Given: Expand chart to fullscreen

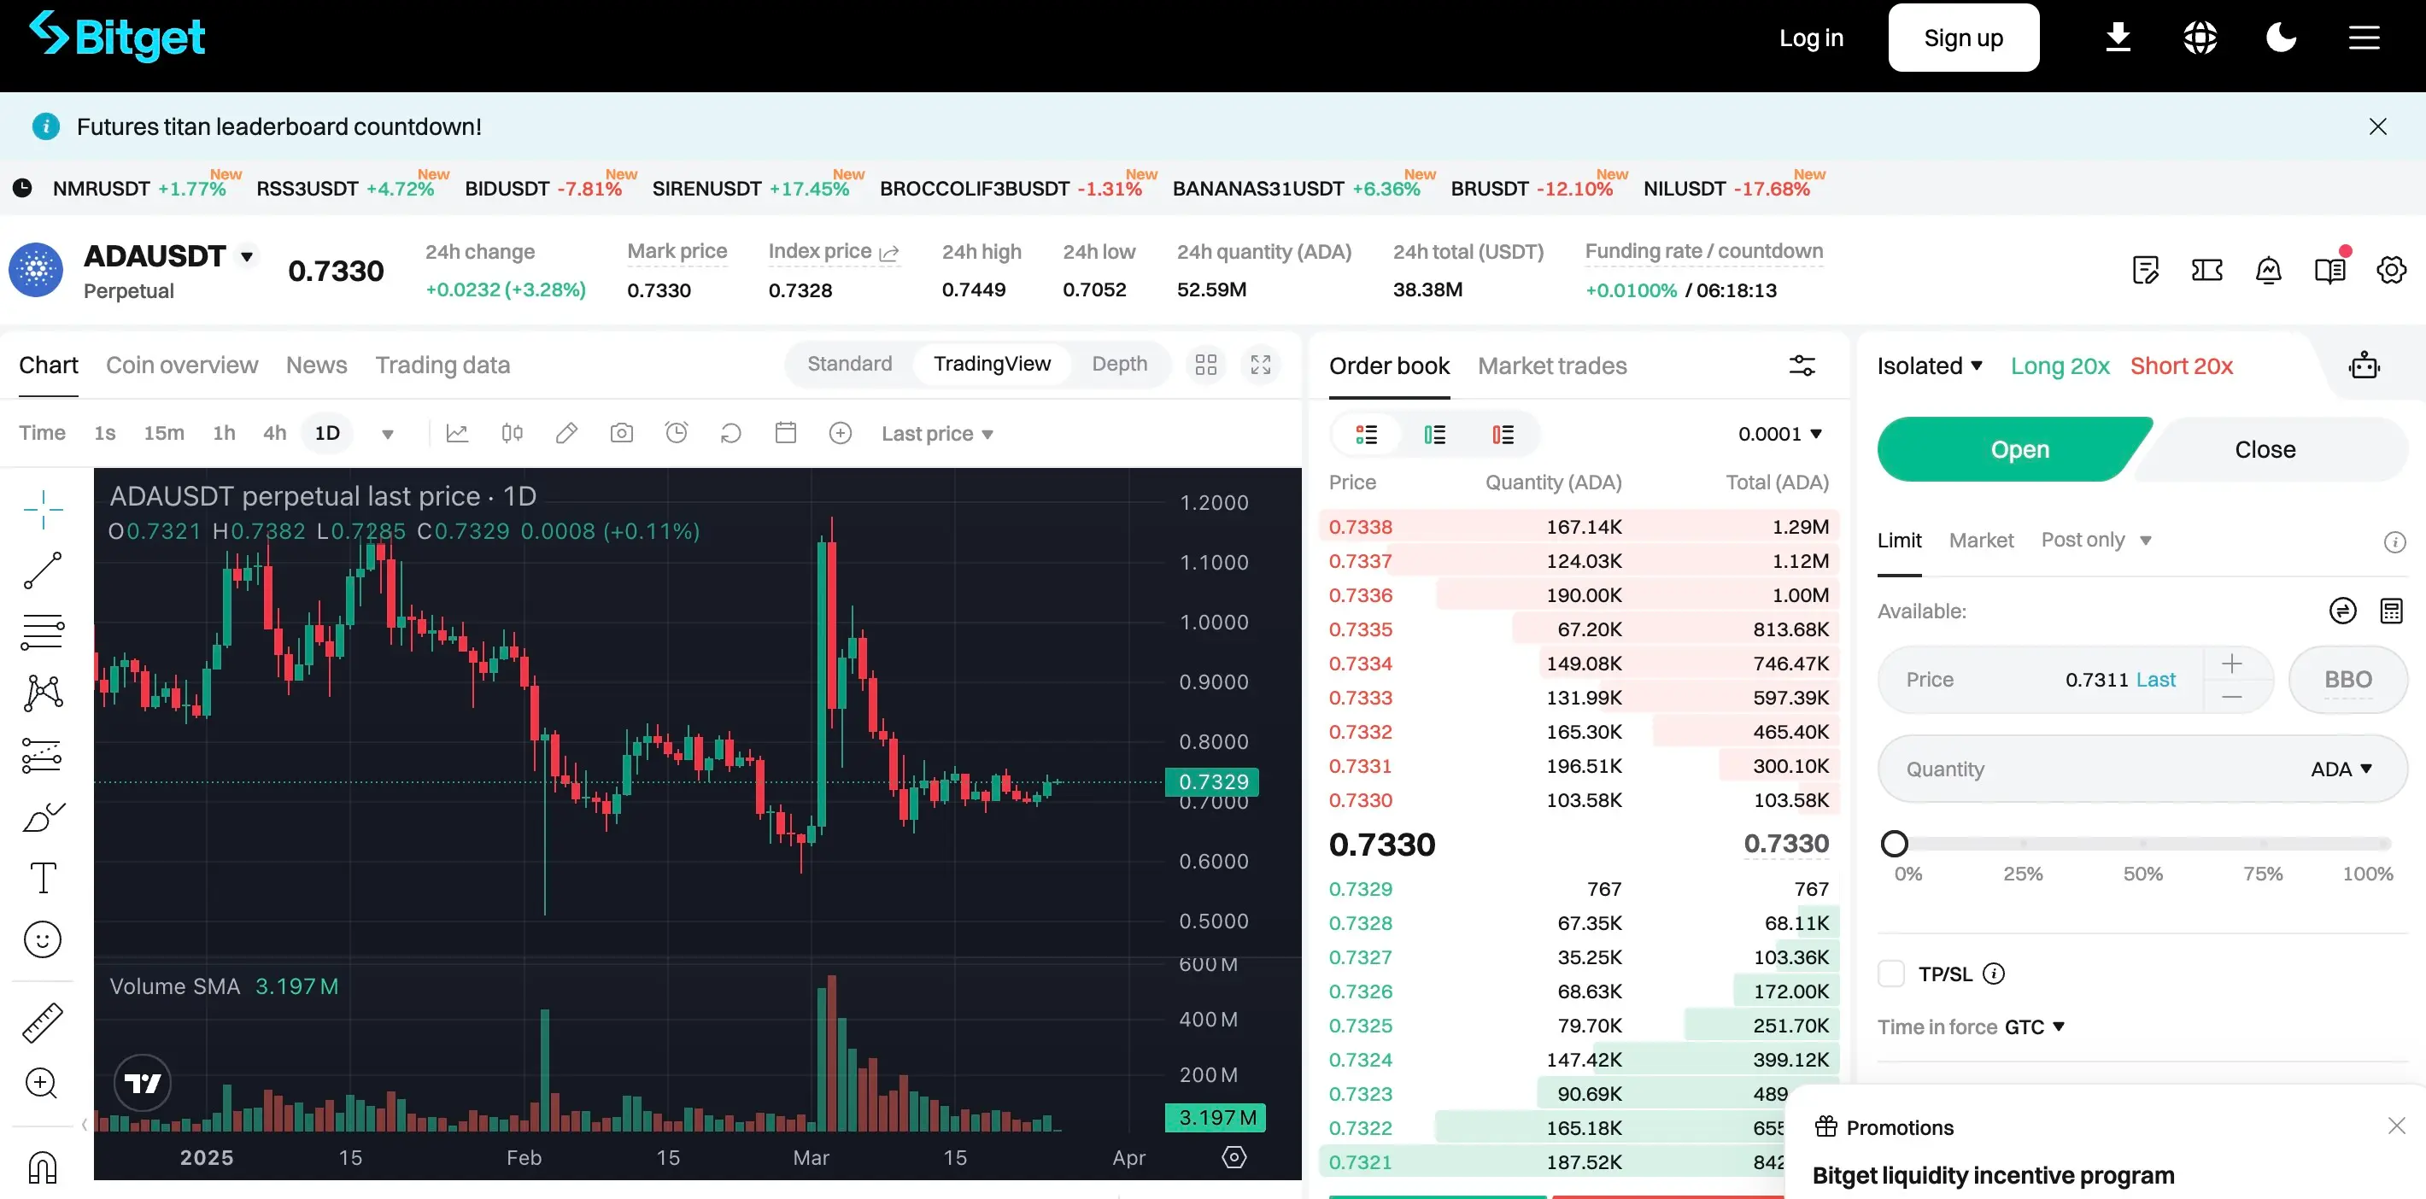Looking at the screenshot, I should (1260, 365).
